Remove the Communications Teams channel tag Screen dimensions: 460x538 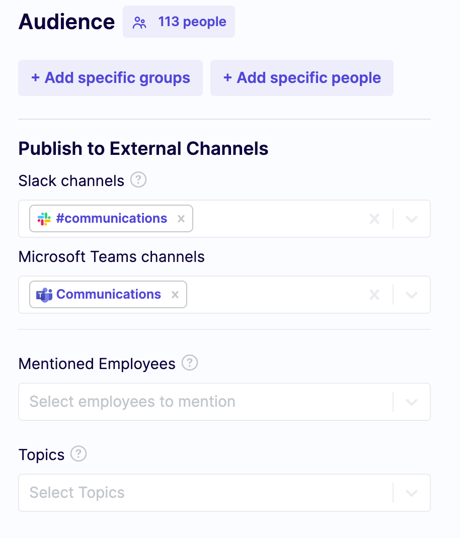175,295
